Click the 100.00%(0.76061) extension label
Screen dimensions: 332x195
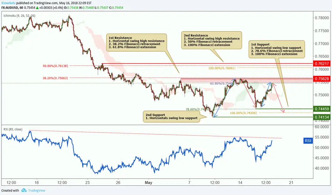click(222, 68)
